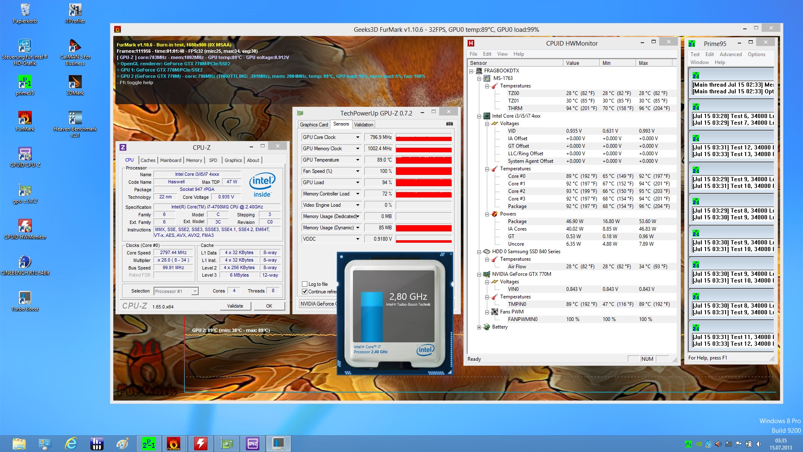
Task: Open the Validation tab in GPU-Z
Action: point(363,125)
